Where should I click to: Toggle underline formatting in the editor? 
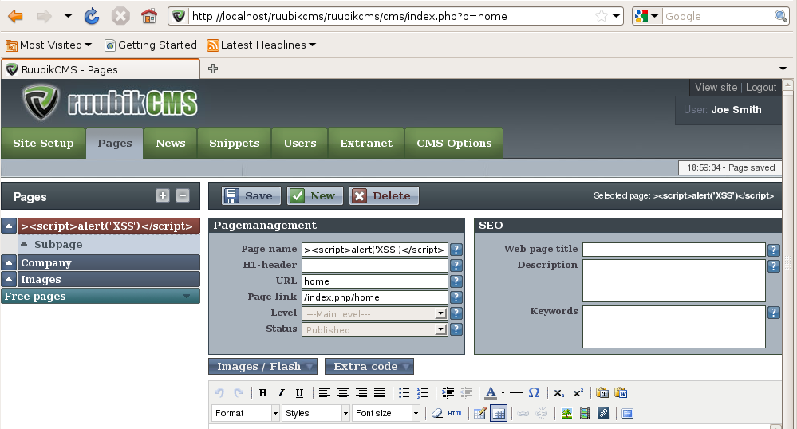[x=299, y=393]
